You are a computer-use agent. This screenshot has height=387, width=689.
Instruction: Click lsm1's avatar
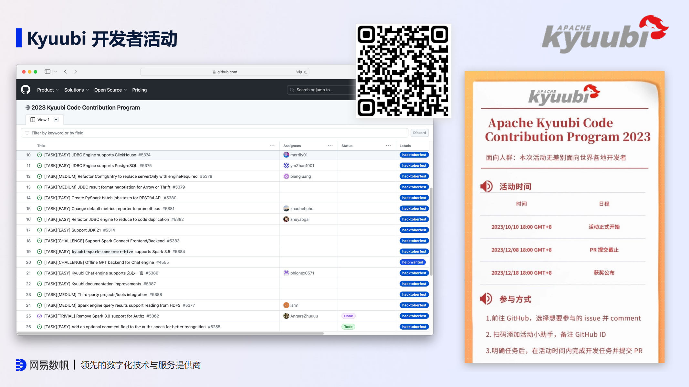(286, 305)
